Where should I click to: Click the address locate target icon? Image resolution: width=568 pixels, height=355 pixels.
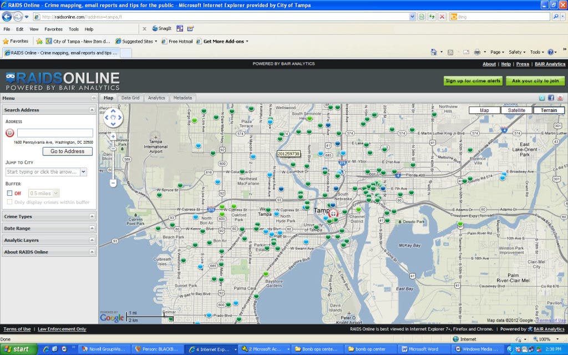[9, 133]
